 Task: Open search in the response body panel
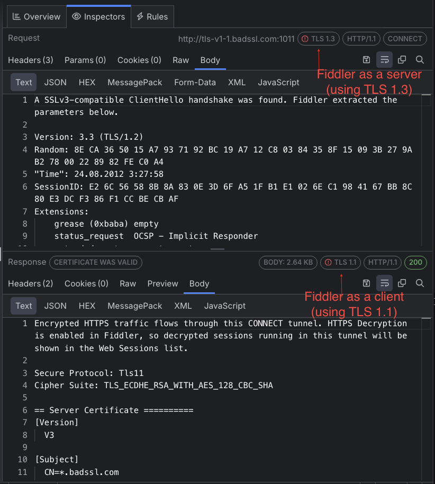coord(419,283)
